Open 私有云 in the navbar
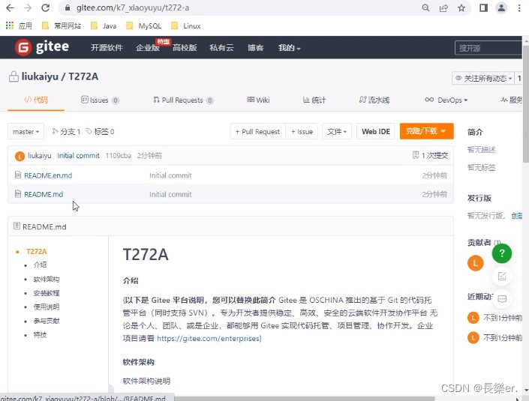The height and width of the screenshot is (401, 529). [x=221, y=48]
